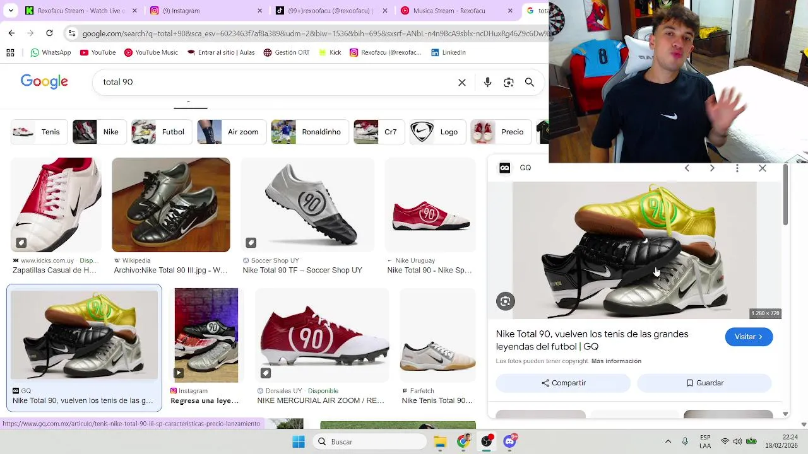Clear the search query with X icon

click(462, 82)
